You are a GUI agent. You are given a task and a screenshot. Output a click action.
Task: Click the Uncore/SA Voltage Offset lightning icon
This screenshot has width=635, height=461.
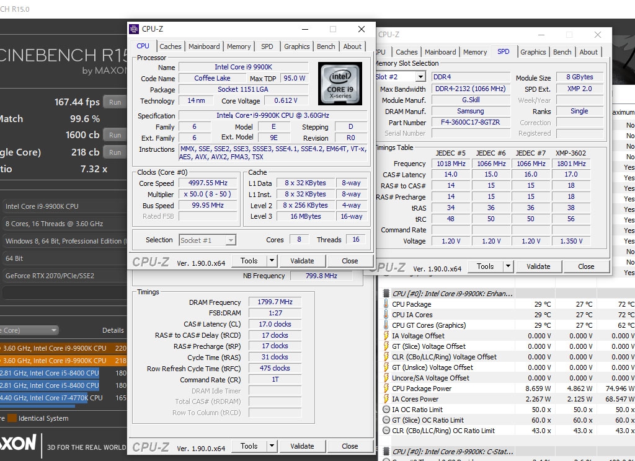pos(386,378)
